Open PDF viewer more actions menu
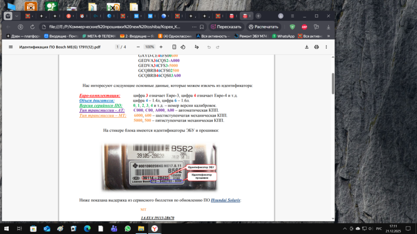 [327, 47]
